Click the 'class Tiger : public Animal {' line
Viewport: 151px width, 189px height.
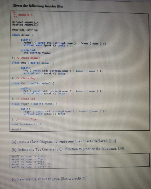34,104
